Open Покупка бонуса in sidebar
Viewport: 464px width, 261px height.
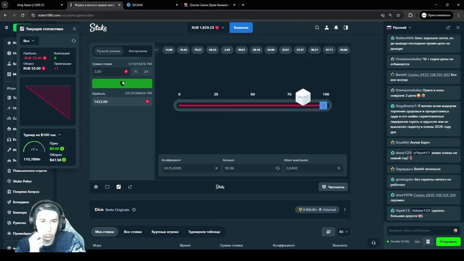coord(26,192)
